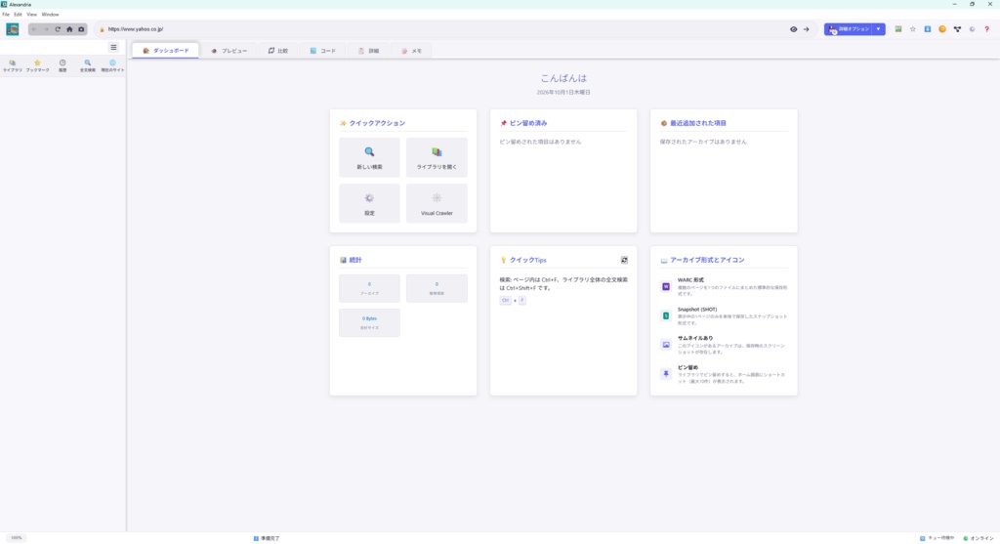Refresh the クイックTips card
The image size is (1000, 544).
tap(624, 260)
